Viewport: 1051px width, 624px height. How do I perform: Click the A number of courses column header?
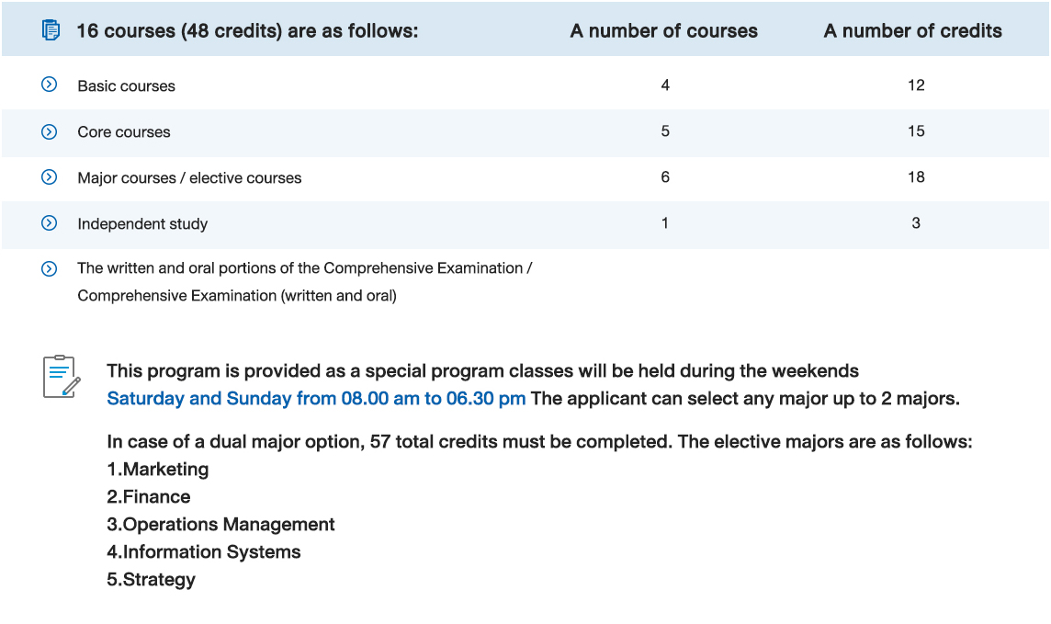(663, 31)
